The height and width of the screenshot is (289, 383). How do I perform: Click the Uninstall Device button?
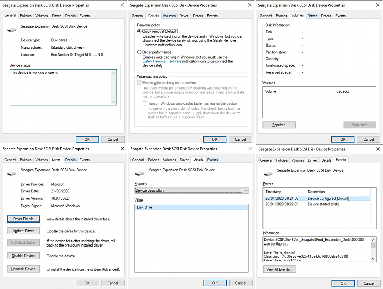23,269
